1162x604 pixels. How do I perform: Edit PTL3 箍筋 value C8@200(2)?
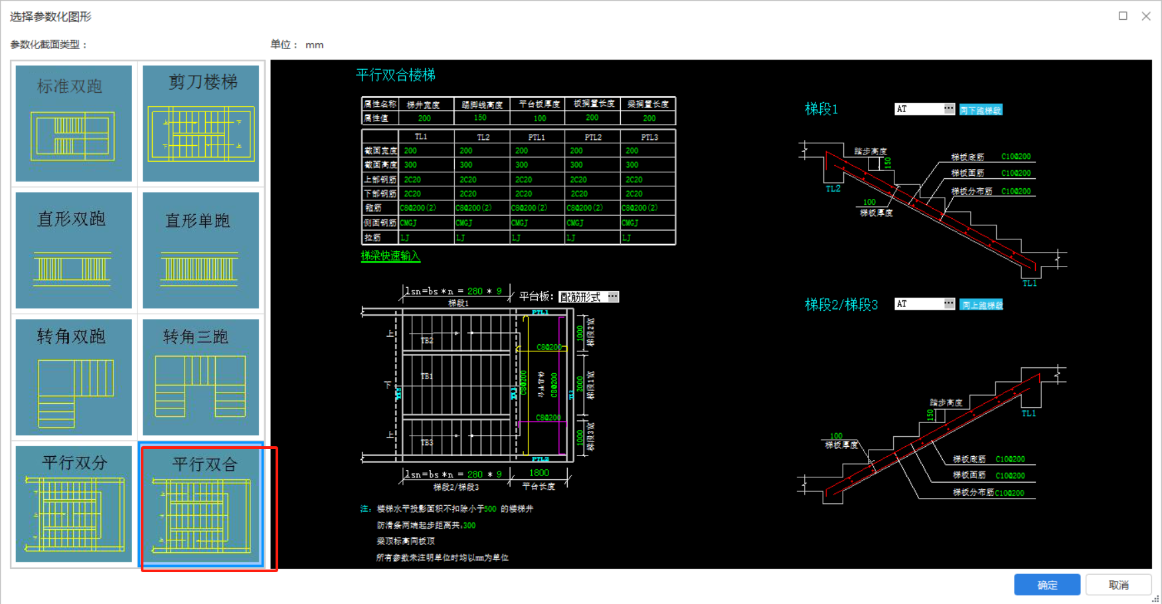(639, 208)
